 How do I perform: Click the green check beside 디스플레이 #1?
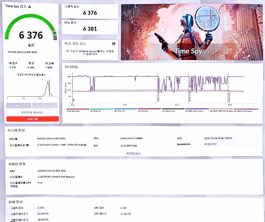click(x=27, y=145)
